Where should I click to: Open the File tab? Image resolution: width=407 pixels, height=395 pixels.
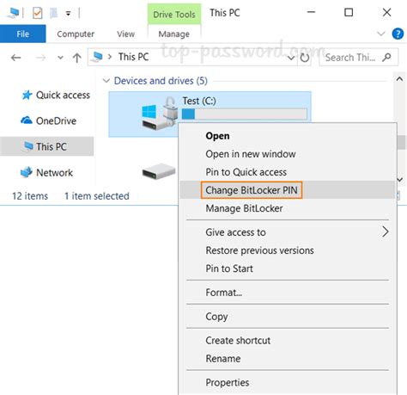tap(23, 34)
